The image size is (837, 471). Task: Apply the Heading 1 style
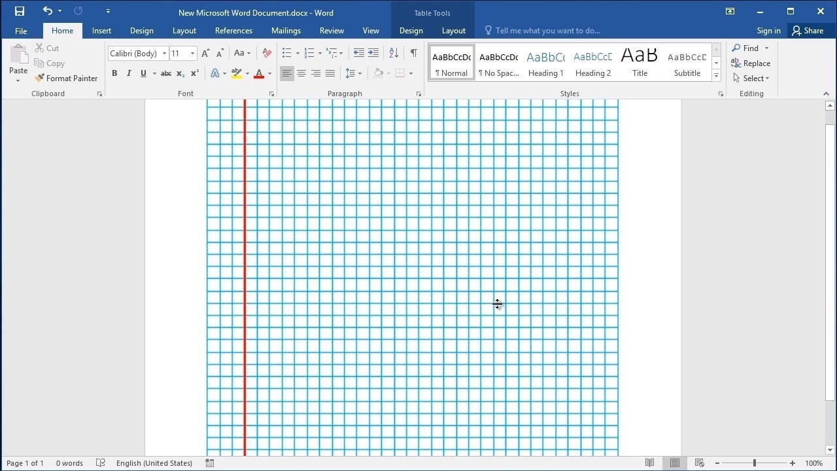click(546, 63)
